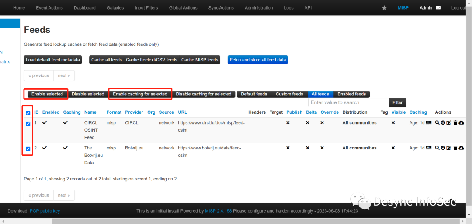The width and height of the screenshot is (472, 224).
Task: Switch to the Default feeds tab
Action: (x=254, y=94)
